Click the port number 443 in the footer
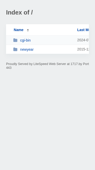Viewport: 95px width, 170px height. tap(9, 68)
